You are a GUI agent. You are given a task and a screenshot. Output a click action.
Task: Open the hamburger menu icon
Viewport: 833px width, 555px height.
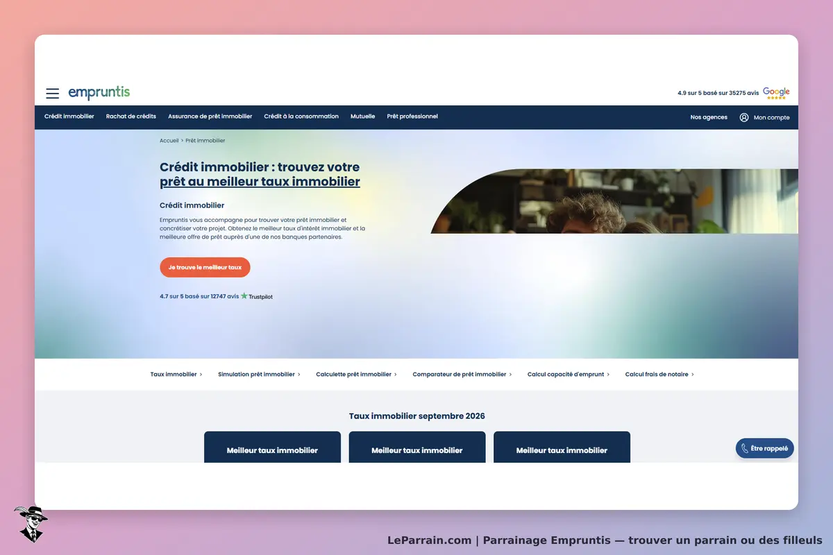click(52, 93)
